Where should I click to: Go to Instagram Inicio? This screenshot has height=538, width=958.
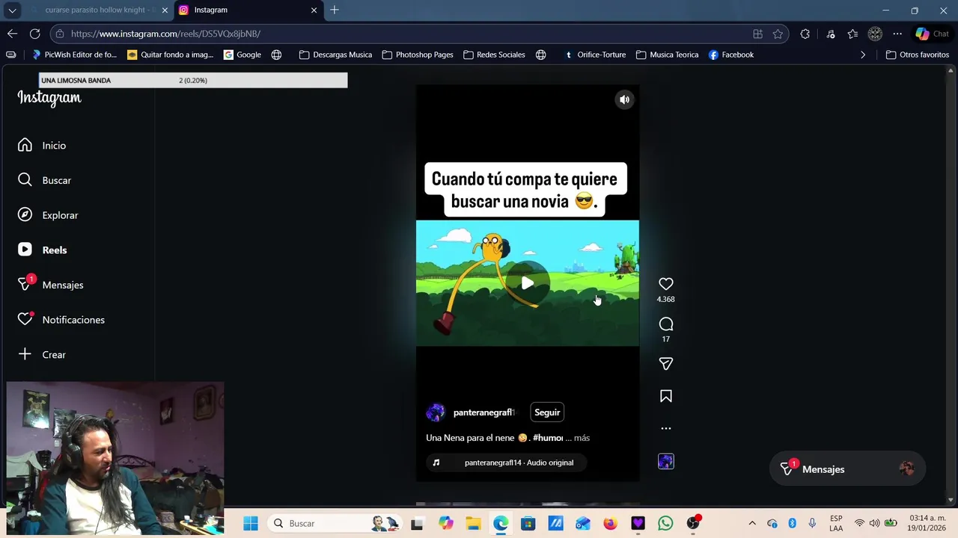click(54, 146)
